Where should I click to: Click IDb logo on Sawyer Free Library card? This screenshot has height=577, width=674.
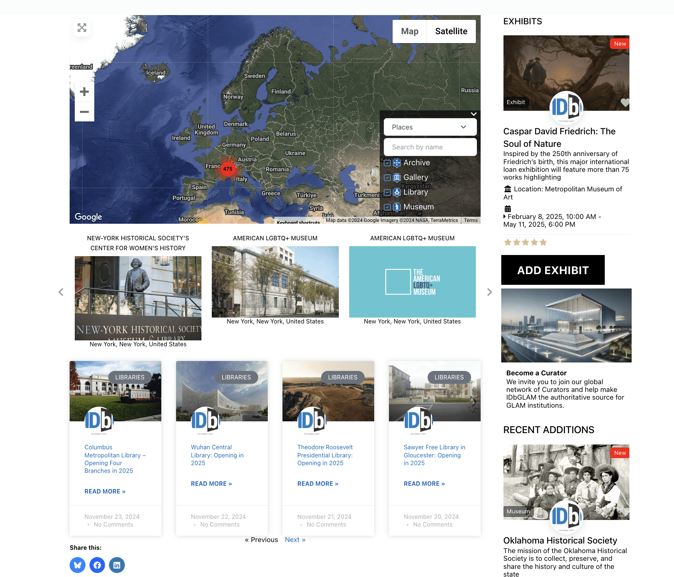pyautogui.click(x=418, y=421)
